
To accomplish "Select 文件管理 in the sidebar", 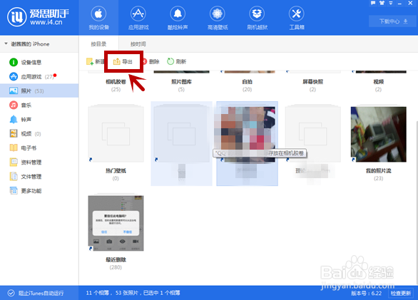I will pyautogui.click(x=39, y=177).
